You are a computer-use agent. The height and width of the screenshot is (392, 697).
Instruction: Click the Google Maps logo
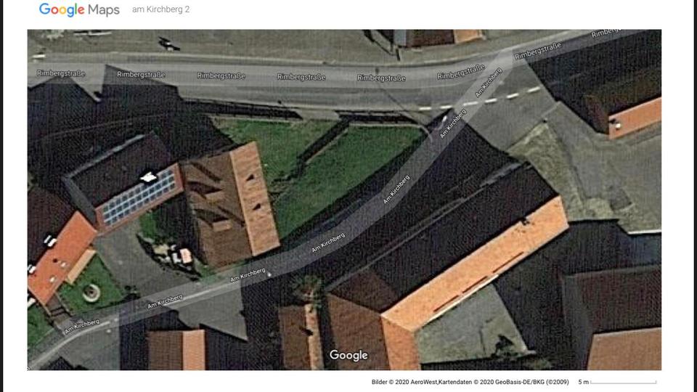(x=79, y=9)
